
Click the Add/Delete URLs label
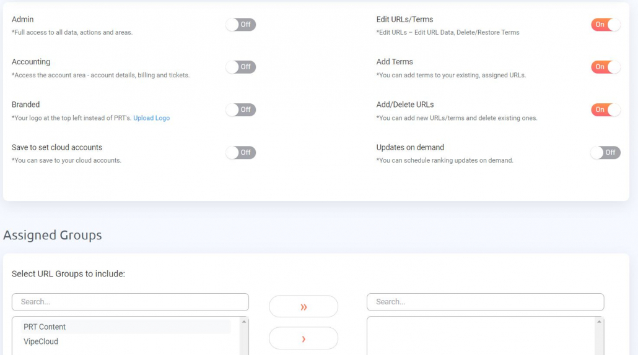coord(405,105)
